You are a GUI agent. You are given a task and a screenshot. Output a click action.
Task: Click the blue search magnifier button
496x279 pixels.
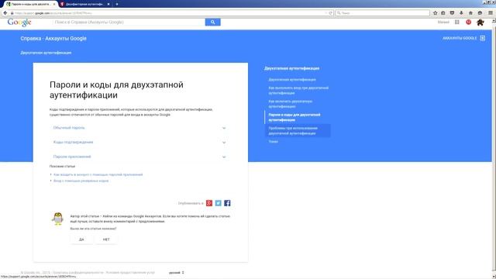coord(212,22)
